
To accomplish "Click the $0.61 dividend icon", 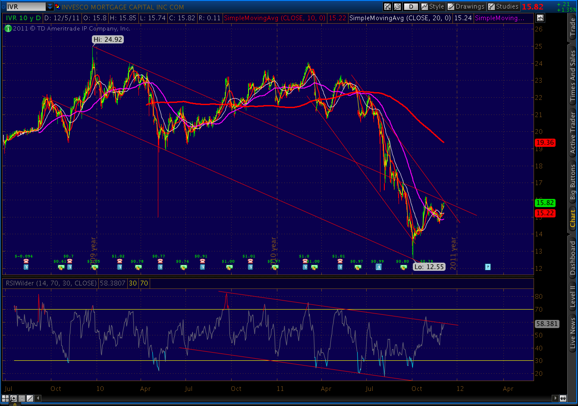I will (61, 267).
